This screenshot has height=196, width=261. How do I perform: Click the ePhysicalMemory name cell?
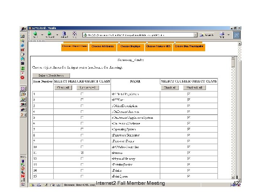(x=135, y=159)
